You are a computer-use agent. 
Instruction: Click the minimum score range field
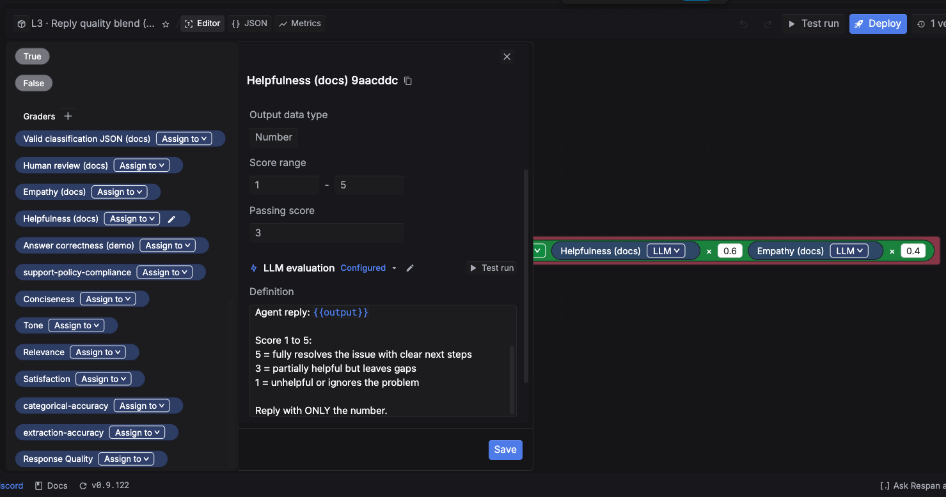(x=284, y=185)
